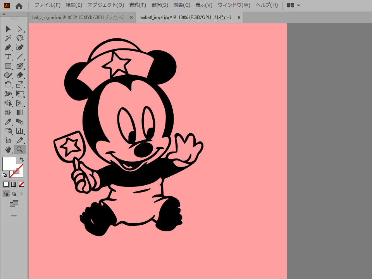Open 編集(E) menu
Viewport: 372px width, 279px height.
pos(74,5)
